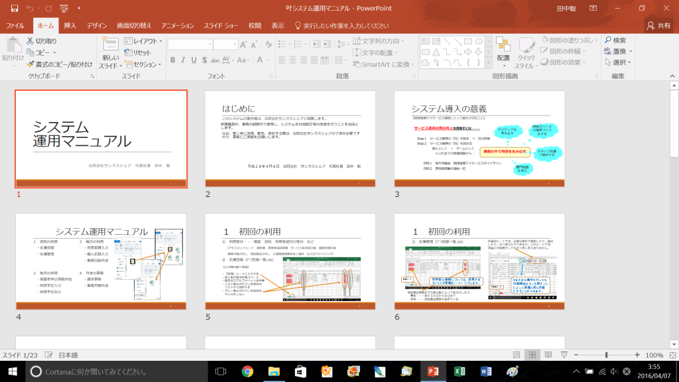Toggle center text alignment

[292, 60]
